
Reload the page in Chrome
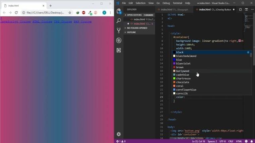(16, 12)
